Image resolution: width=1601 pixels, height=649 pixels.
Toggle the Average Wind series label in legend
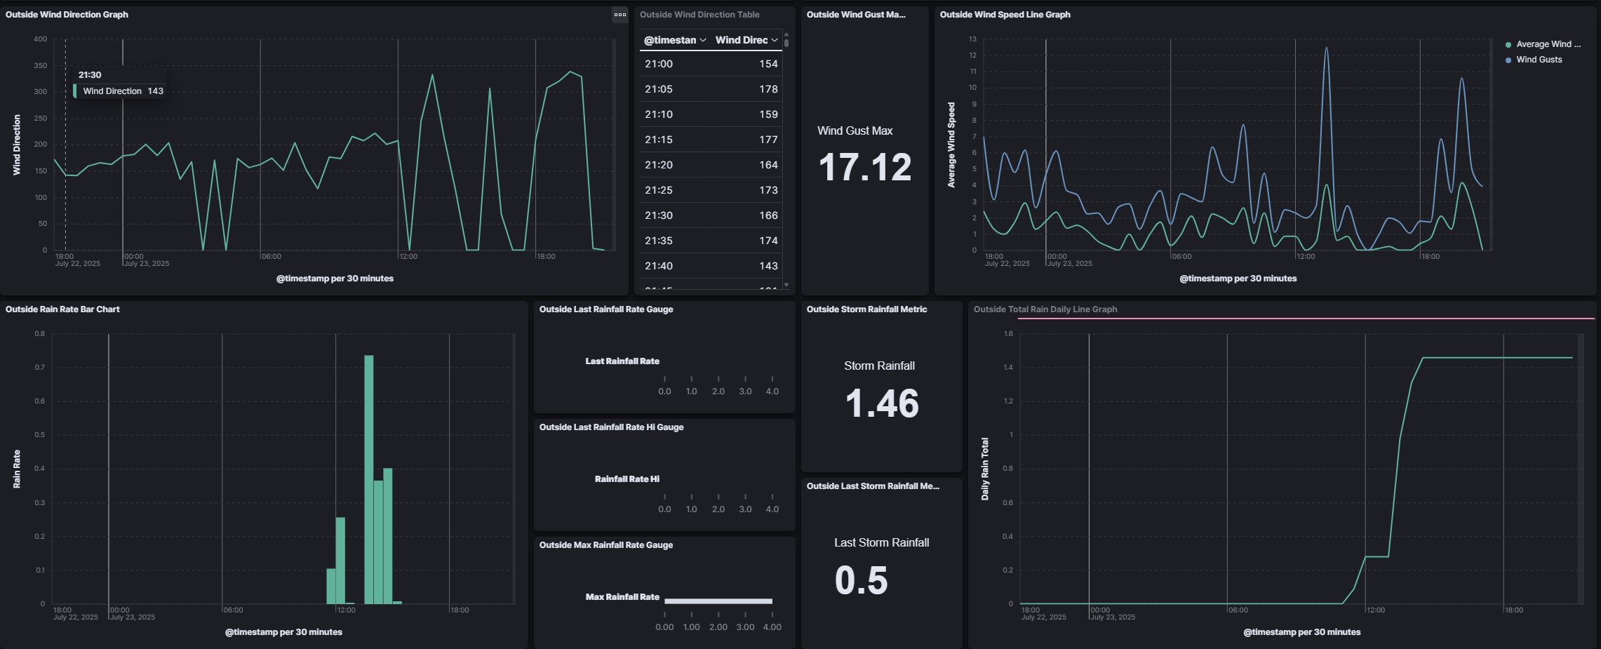click(1548, 44)
